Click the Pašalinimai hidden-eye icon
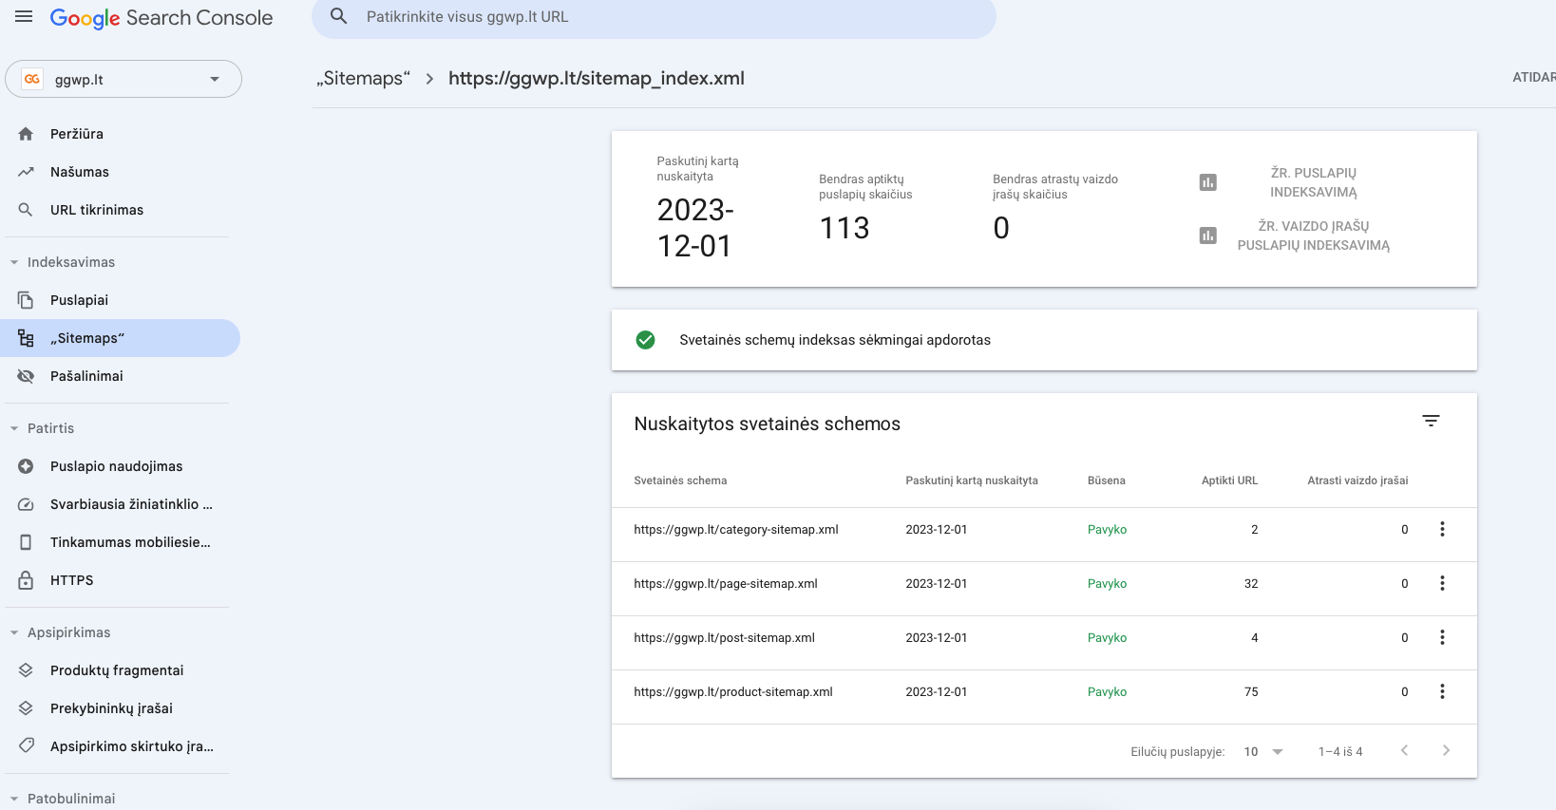The height and width of the screenshot is (810, 1556). pos(26,376)
